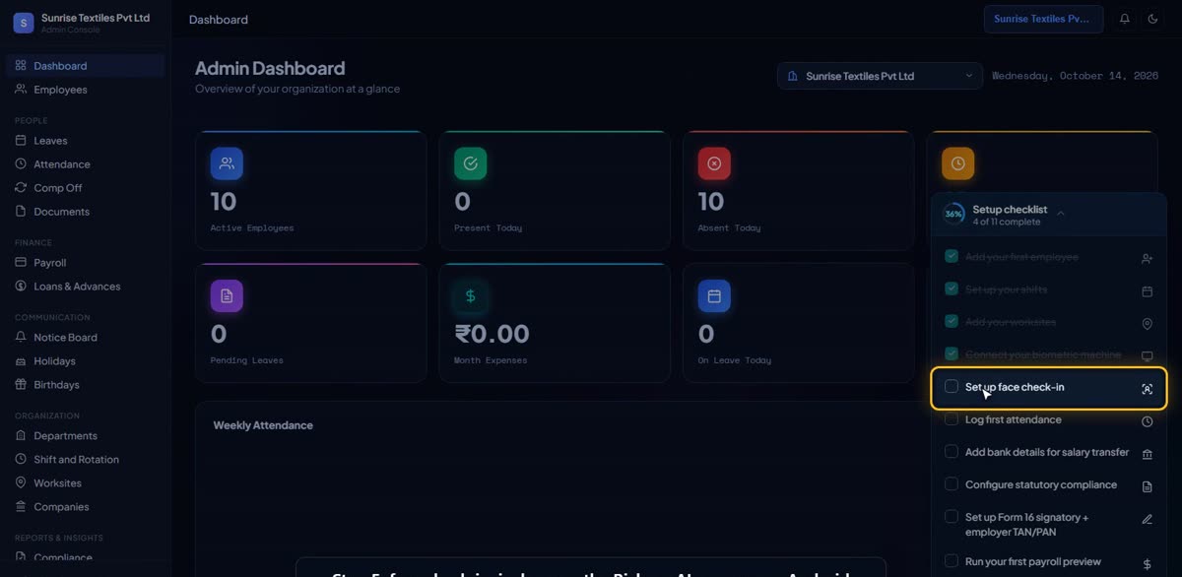This screenshot has height=577, width=1182.
Task: Click document icon beside statutory compliance
Action: click(x=1147, y=486)
